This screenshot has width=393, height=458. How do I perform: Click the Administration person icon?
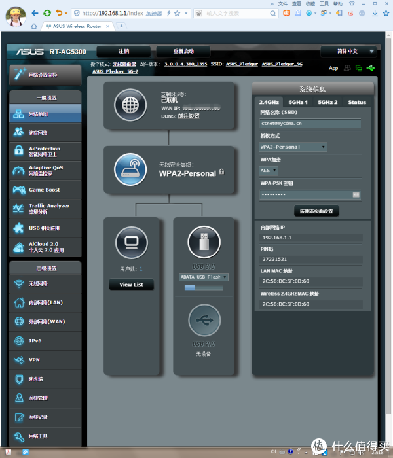pyautogui.click(x=19, y=398)
